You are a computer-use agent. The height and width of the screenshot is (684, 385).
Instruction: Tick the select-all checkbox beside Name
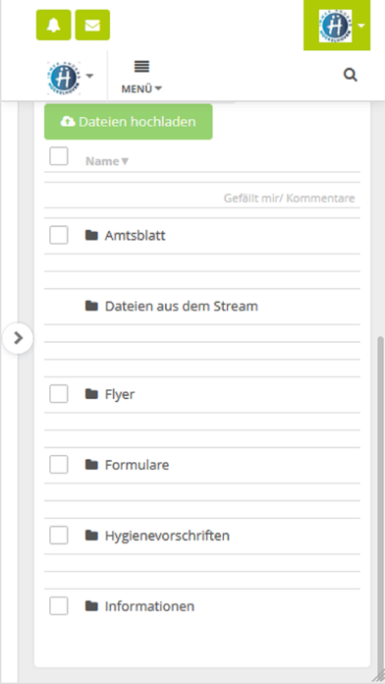coord(58,156)
